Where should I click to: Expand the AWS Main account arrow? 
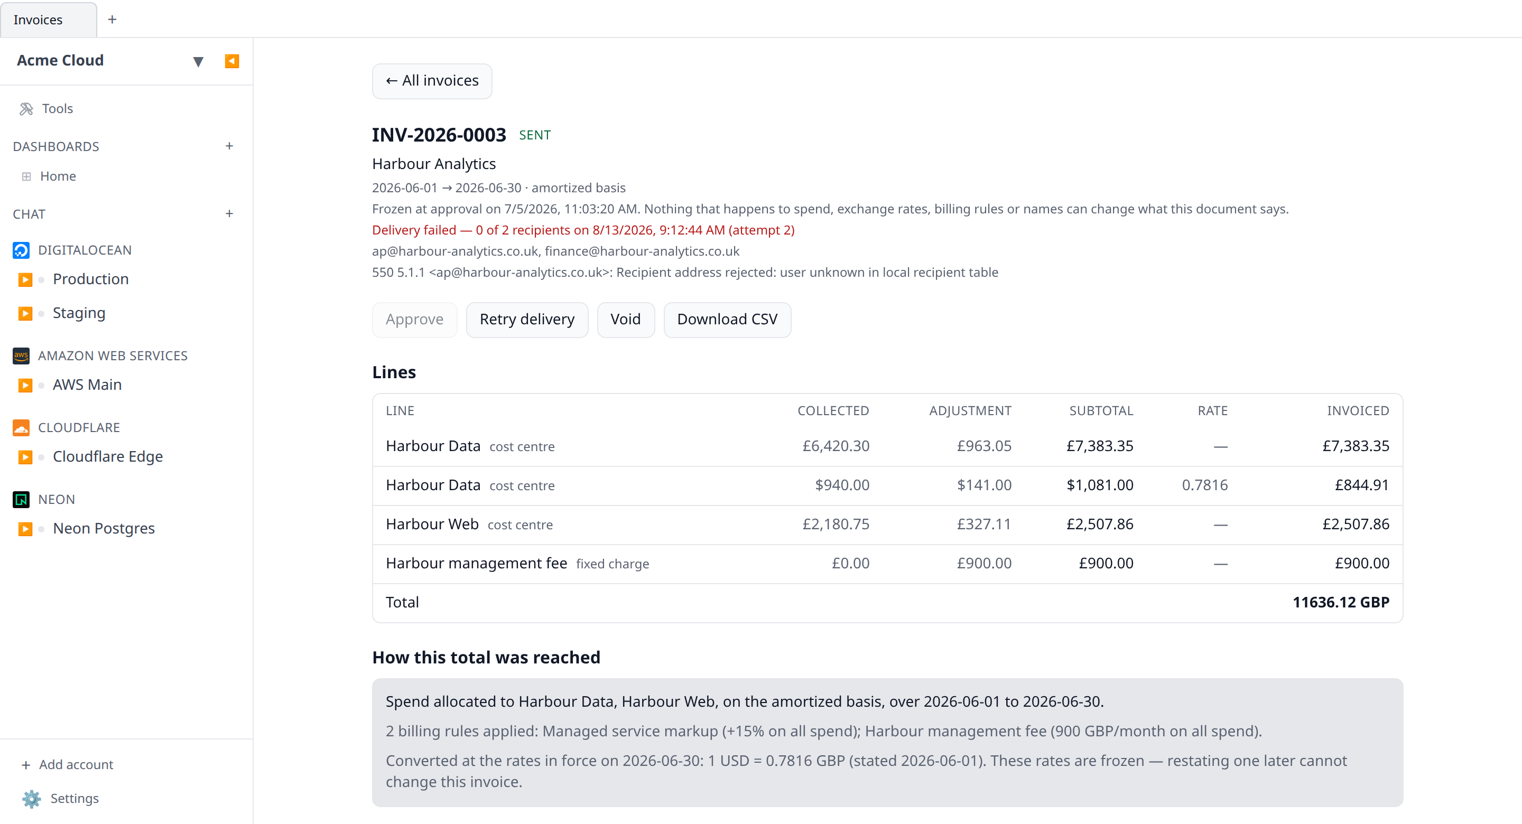(25, 385)
